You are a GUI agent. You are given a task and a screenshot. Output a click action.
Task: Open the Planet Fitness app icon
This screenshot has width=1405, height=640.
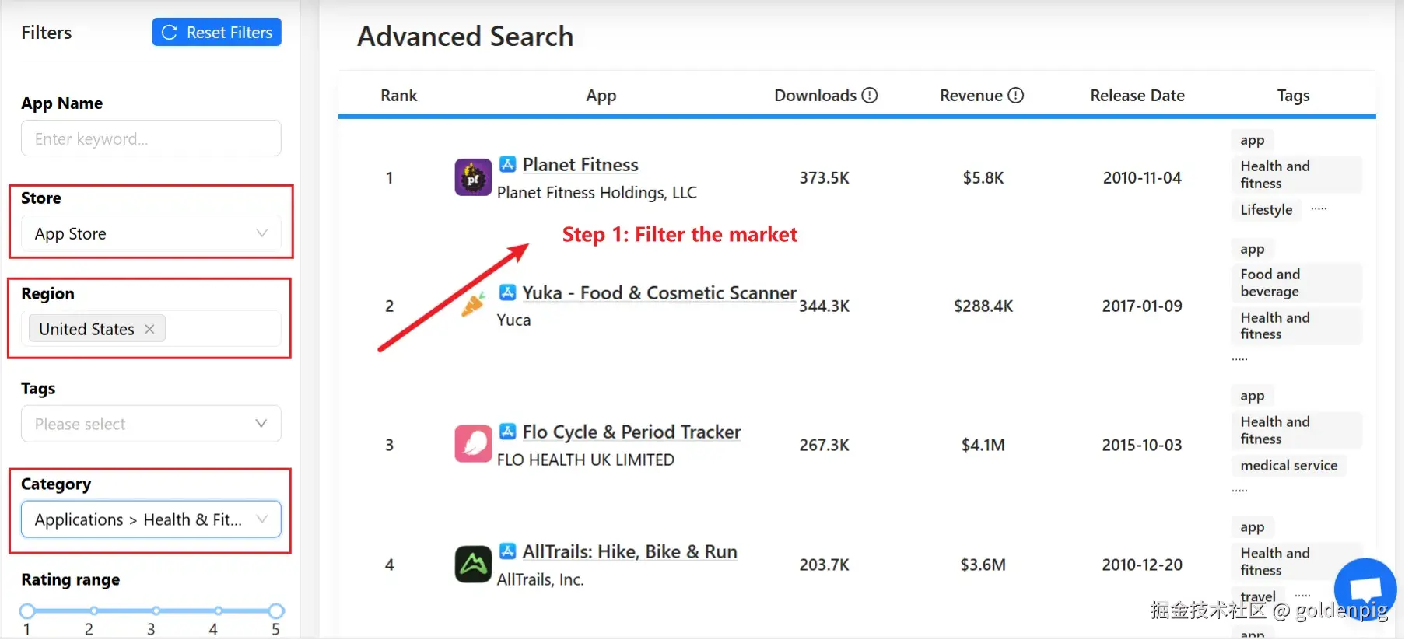[x=472, y=177]
